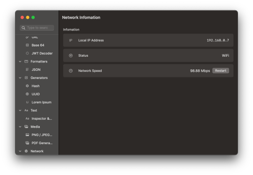Click the Network Speed gauge icon
Screen dimensions: 253x175
click(71, 71)
